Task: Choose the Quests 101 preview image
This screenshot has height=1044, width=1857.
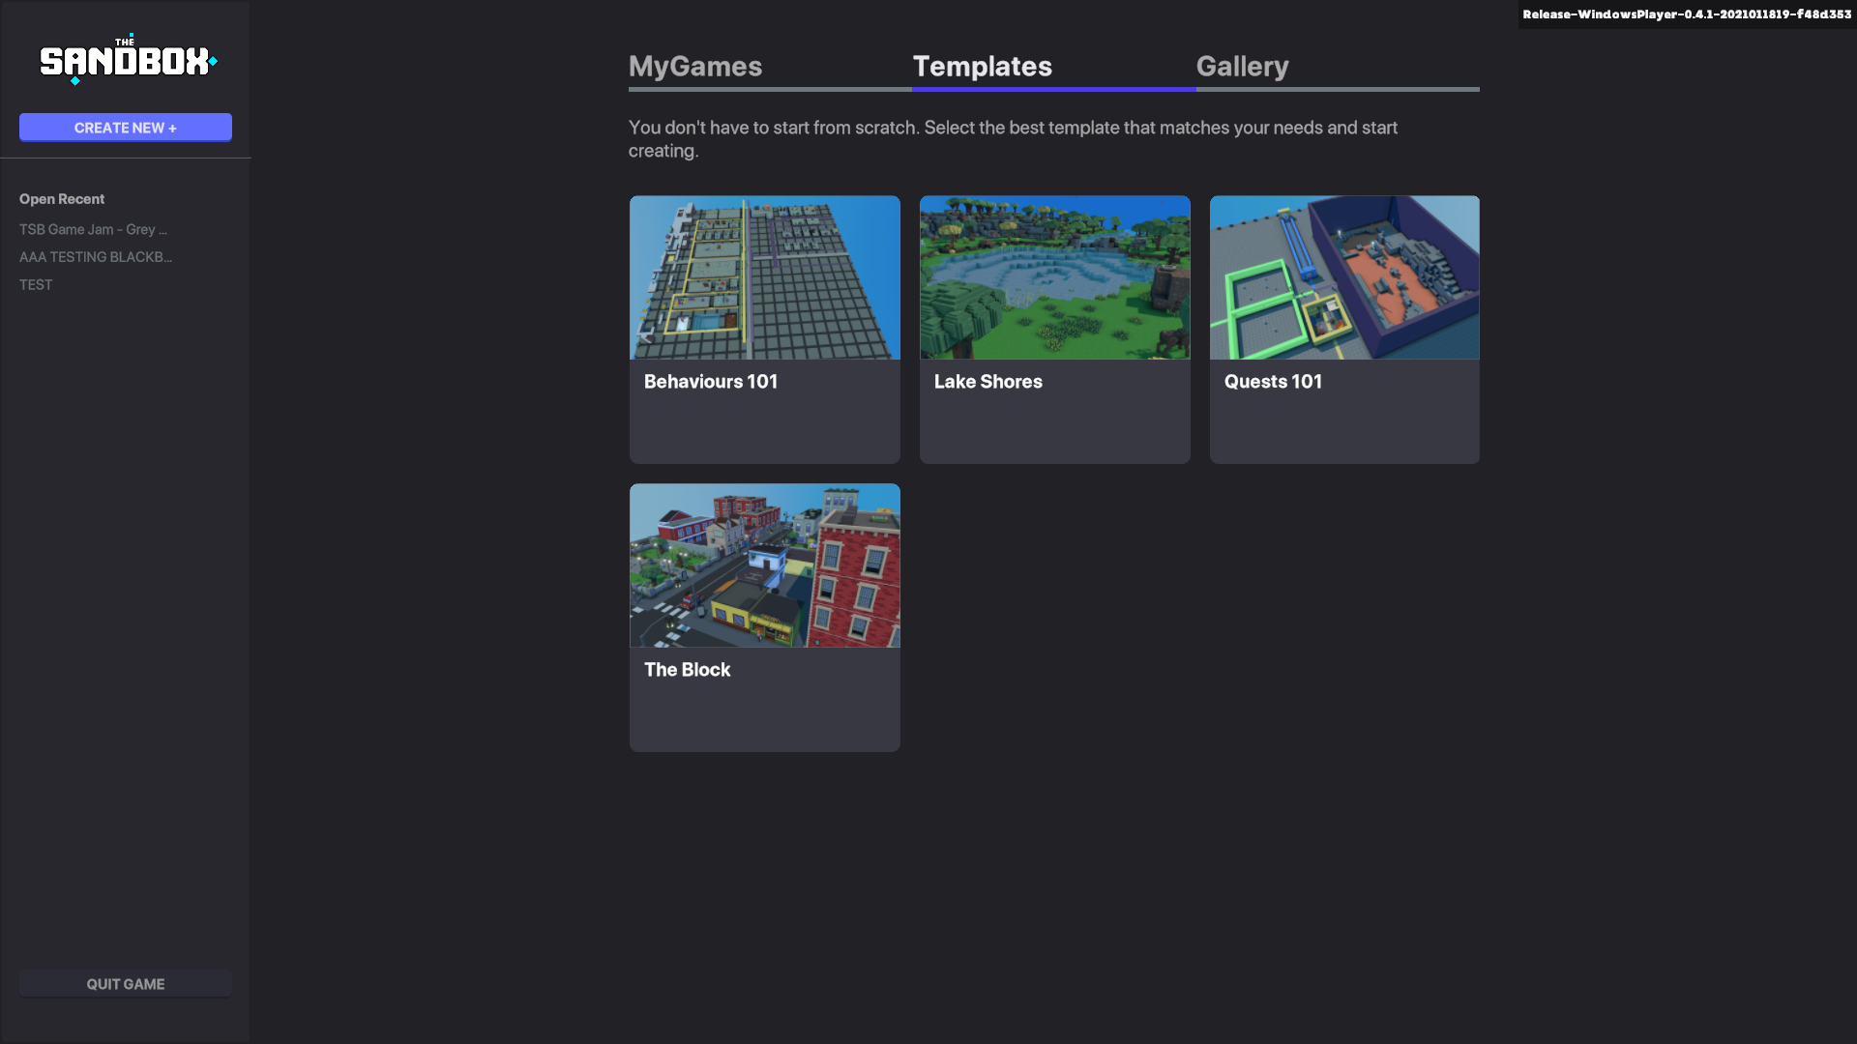Action: click(1344, 277)
